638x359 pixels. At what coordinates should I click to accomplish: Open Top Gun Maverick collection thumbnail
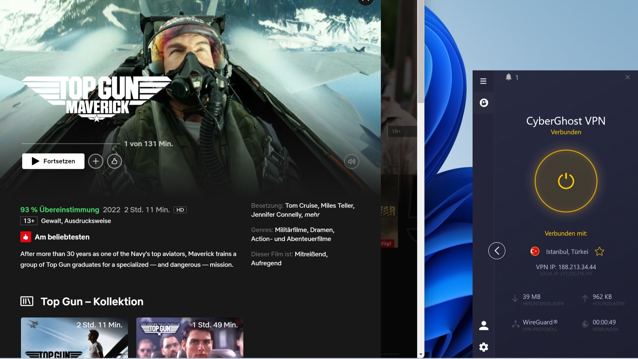point(74,338)
